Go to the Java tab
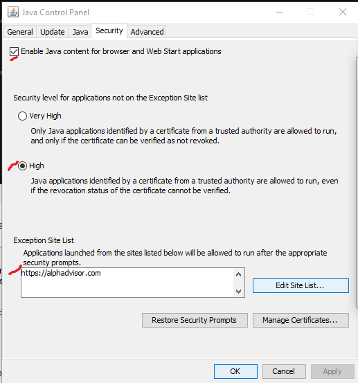The width and height of the screenshot is (358, 383). click(80, 32)
